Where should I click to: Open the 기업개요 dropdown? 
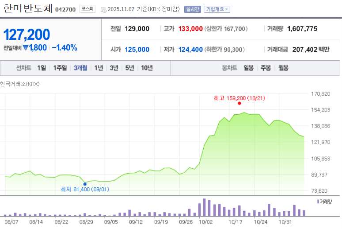click(217, 9)
